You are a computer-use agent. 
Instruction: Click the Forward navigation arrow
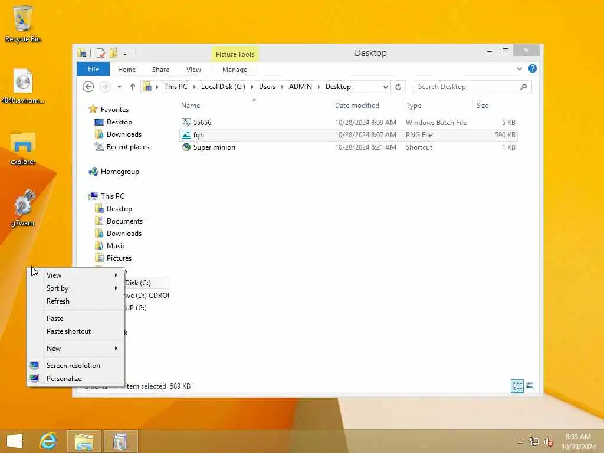pyautogui.click(x=105, y=87)
